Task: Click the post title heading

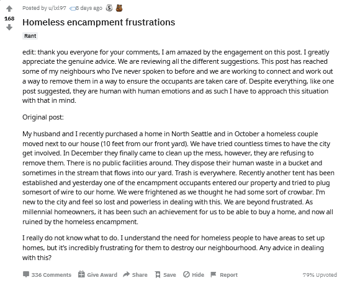Action: pos(99,22)
